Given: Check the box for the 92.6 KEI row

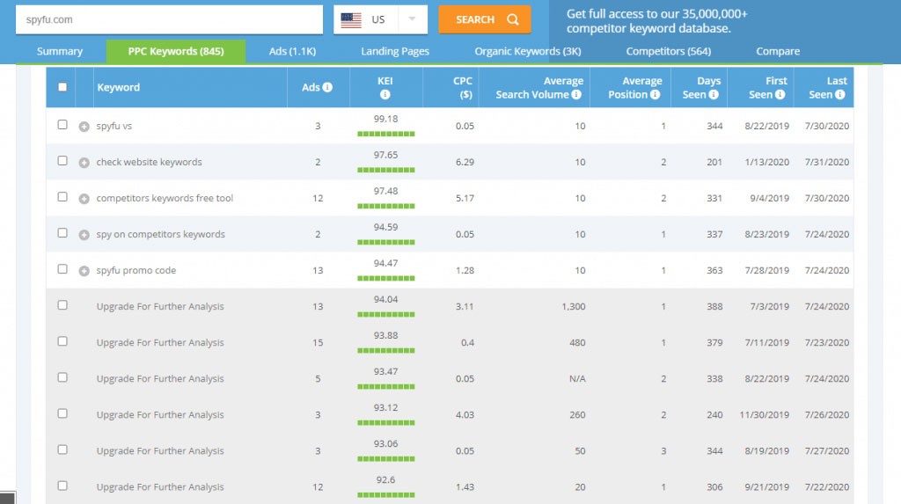Looking at the screenshot, I should [62, 486].
